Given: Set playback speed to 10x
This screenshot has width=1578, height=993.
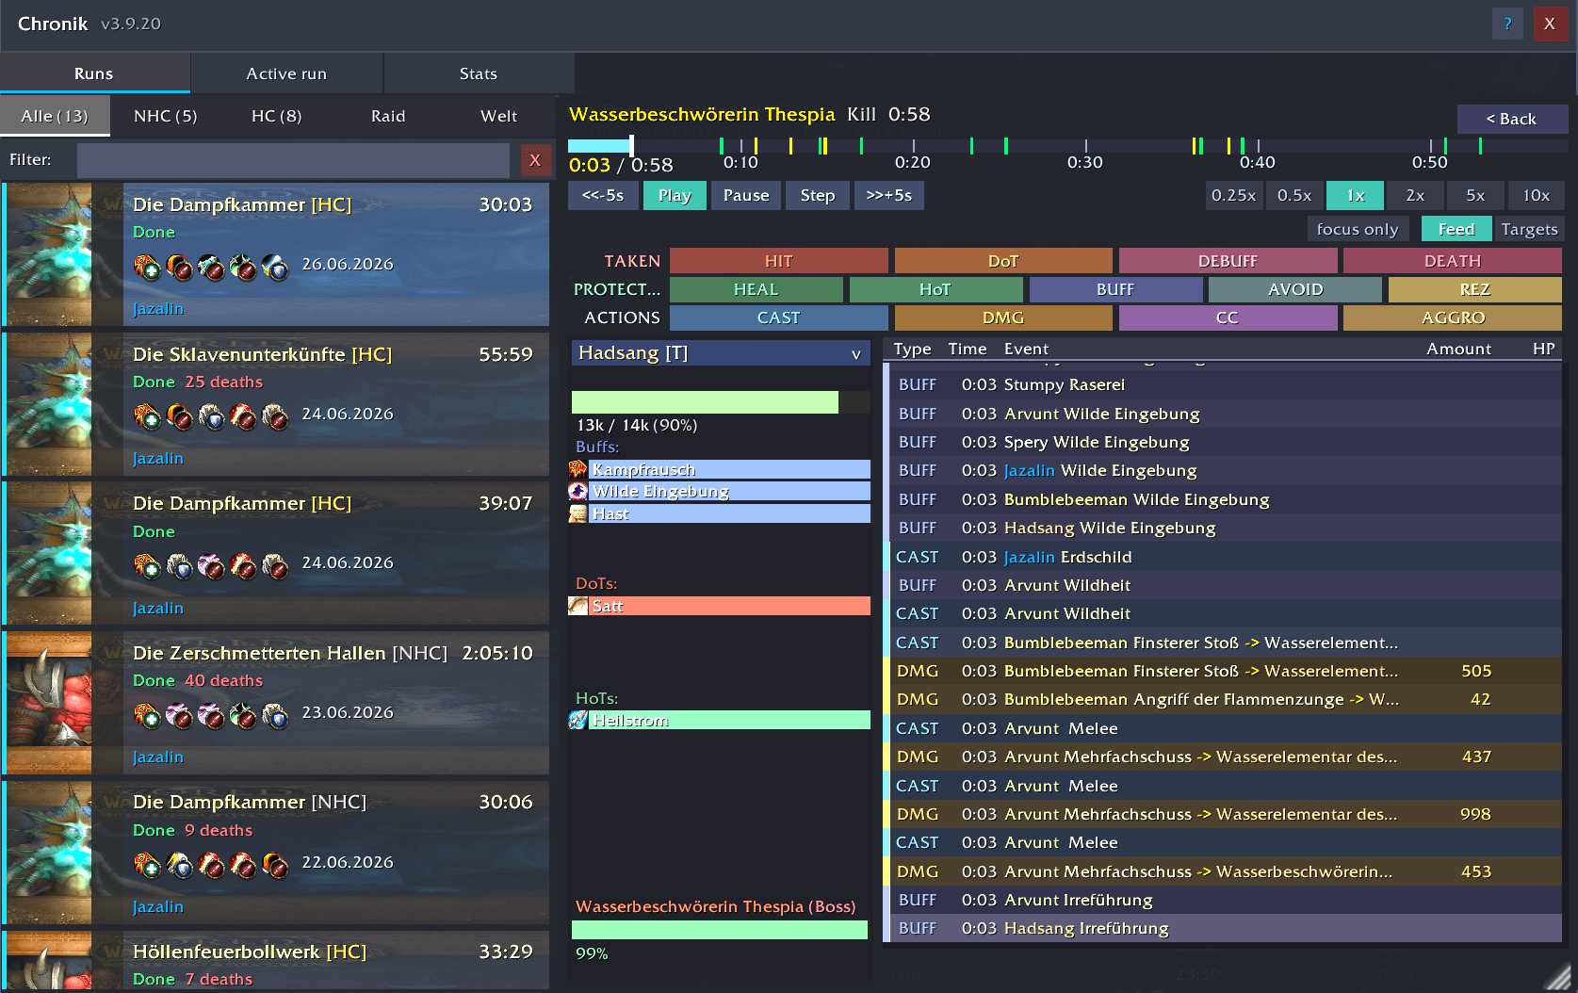Looking at the screenshot, I should click(1537, 195).
